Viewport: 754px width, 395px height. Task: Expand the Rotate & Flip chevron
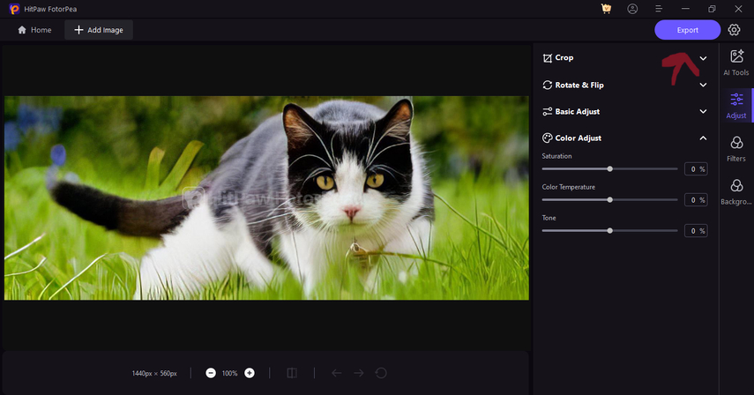coord(703,85)
